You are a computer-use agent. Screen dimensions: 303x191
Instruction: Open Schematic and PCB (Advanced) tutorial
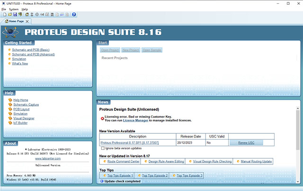(33, 54)
